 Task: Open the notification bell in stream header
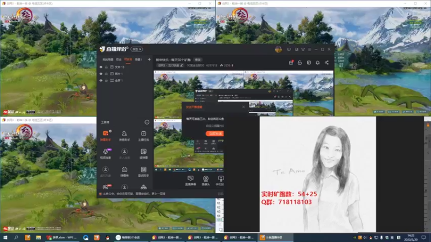click(317, 62)
